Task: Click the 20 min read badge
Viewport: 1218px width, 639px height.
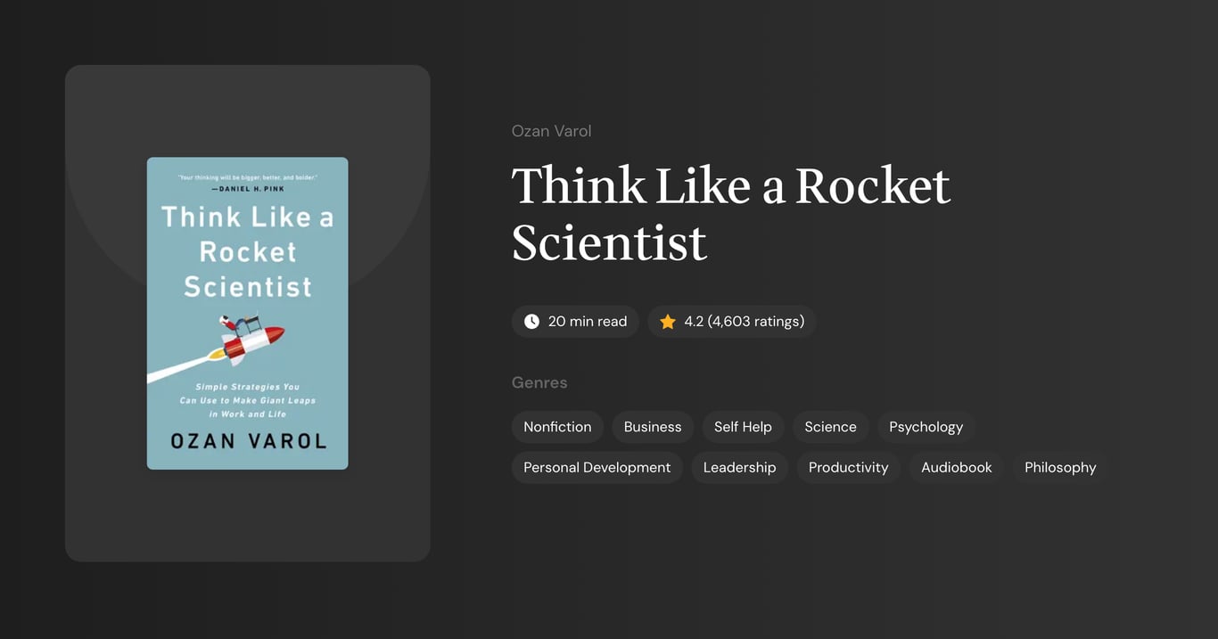Action: tap(575, 321)
